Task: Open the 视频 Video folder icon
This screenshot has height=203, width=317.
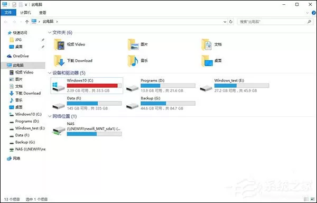Action: coord(59,44)
